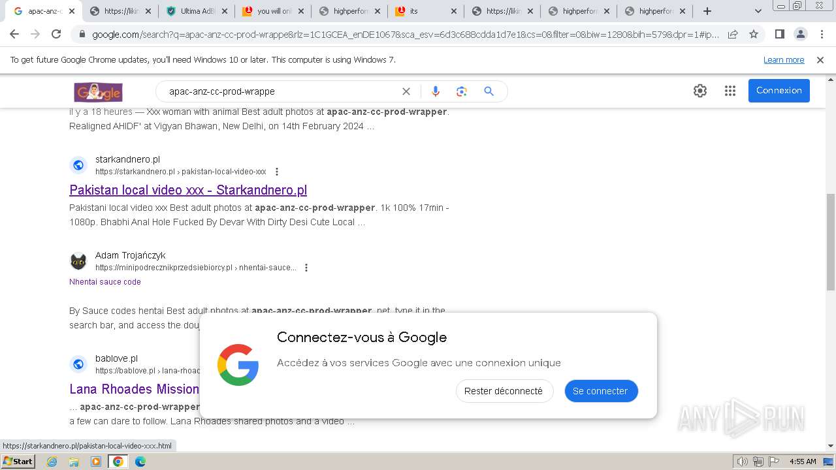Open Windows Explorer from the taskbar
This screenshot has height=470, width=836.
point(74,462)
